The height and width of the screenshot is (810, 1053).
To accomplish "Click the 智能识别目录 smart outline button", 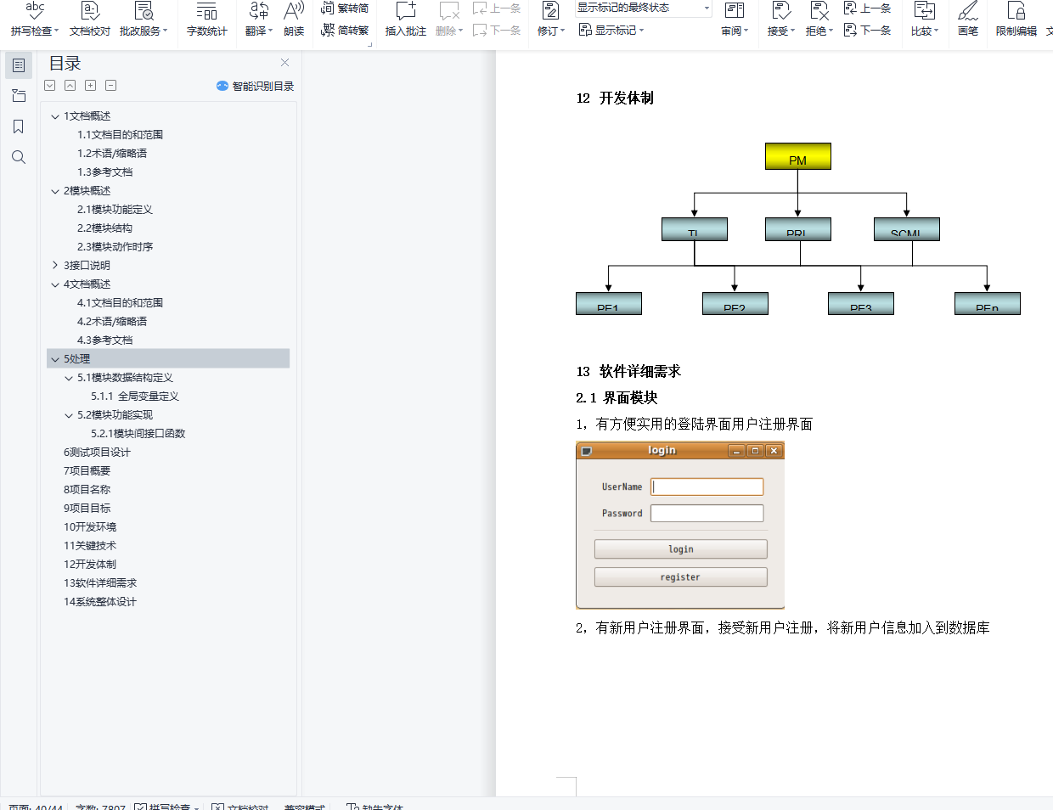I will (x=255, y=86).
